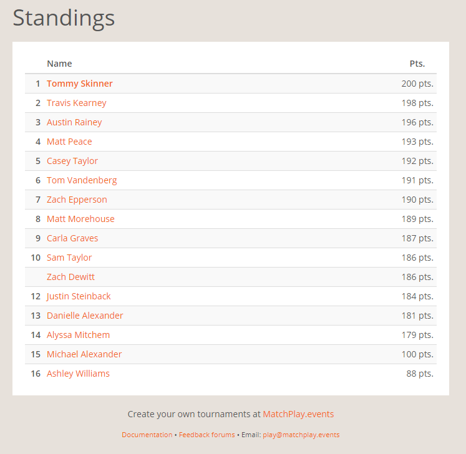View Danielle Alexander's profile
This screenshot has height=454, width=466.
click(85, 316)
